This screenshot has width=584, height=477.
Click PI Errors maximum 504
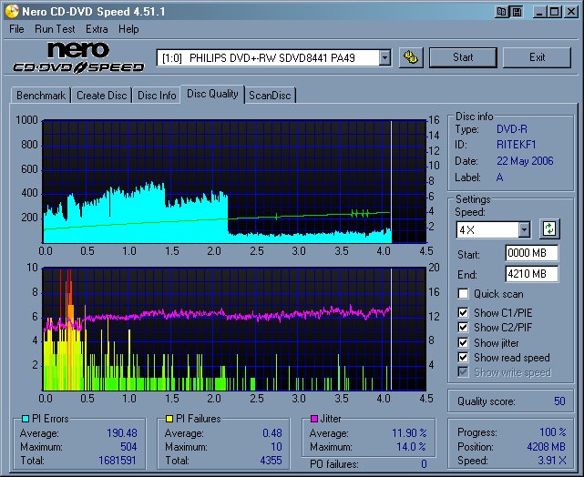[x=128, y=446]
